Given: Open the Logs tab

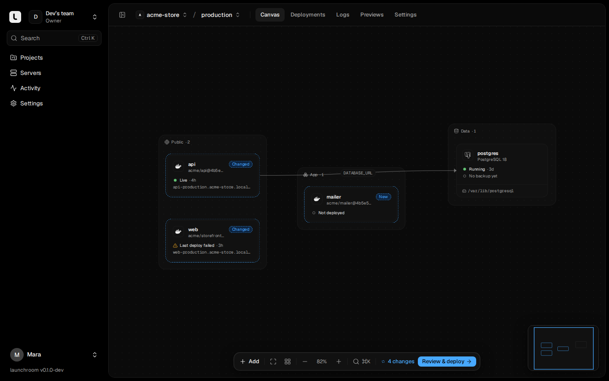Looking at the screenshot, I should click(x=343, y=15).
